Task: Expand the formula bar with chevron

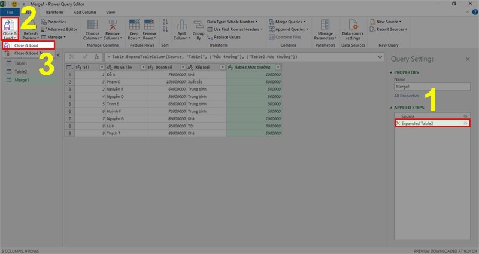Action: [x=380, y=57]
